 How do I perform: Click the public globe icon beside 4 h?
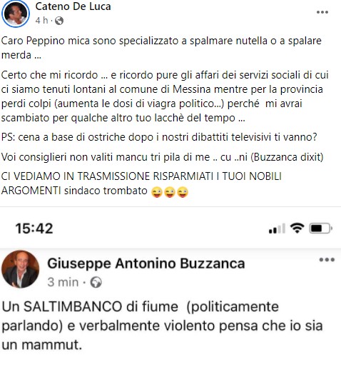[59, 21]
